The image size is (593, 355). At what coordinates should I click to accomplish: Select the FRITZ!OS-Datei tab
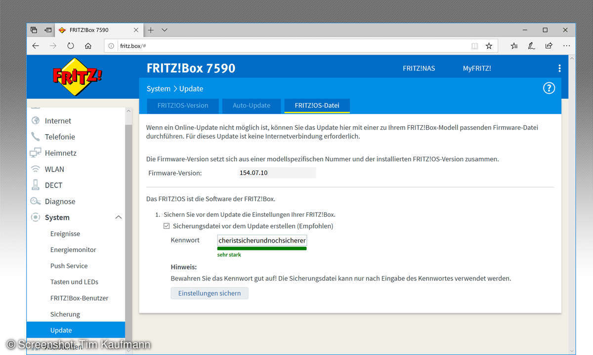click(317, 106)
